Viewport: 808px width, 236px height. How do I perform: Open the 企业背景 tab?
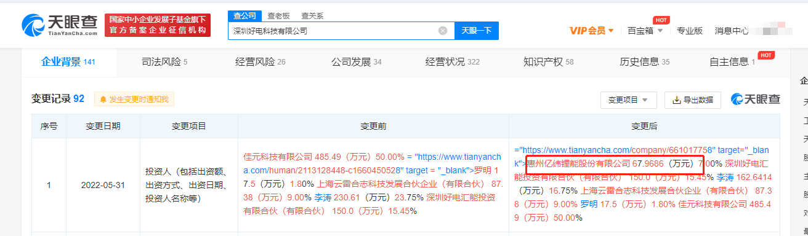click(x=68, y=61)
